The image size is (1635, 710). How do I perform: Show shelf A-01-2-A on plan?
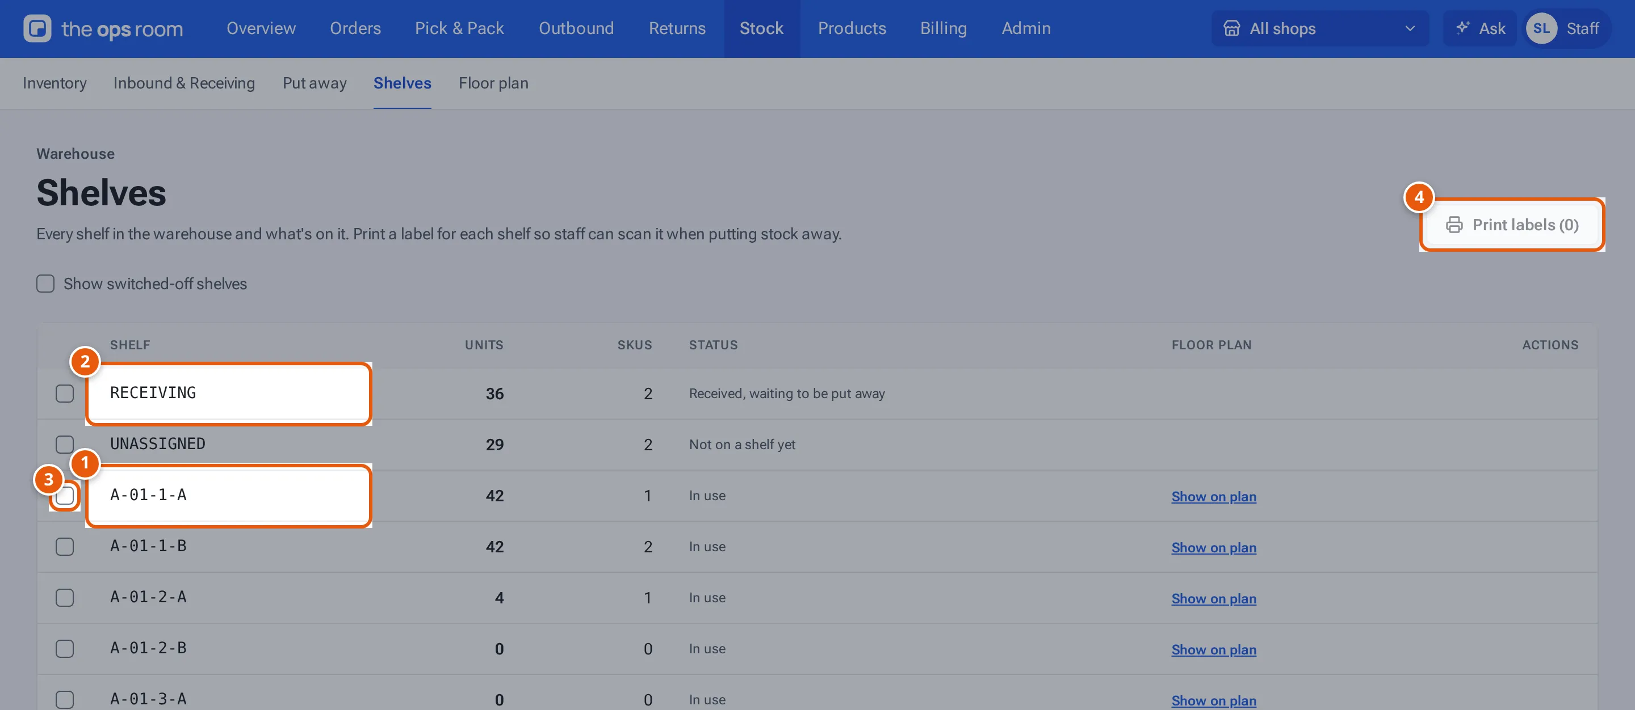point(1214,598)
